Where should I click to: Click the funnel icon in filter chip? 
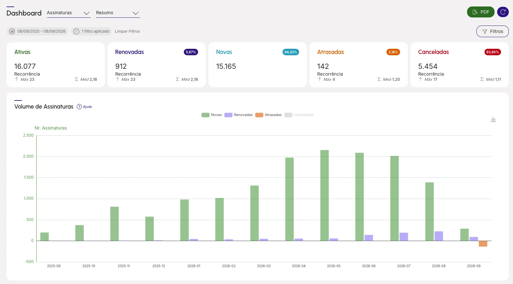click(x=76, y=31)
